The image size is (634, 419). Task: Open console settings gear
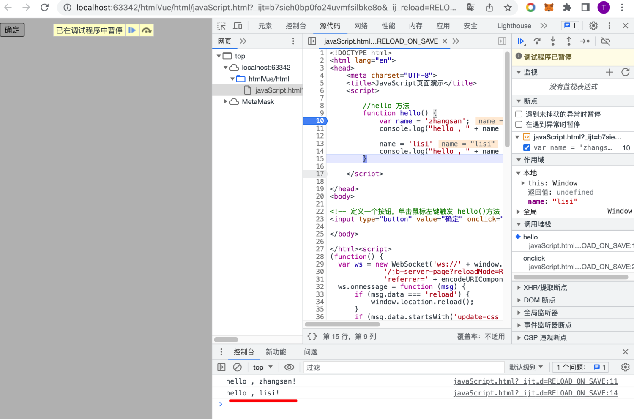[626, 367]
